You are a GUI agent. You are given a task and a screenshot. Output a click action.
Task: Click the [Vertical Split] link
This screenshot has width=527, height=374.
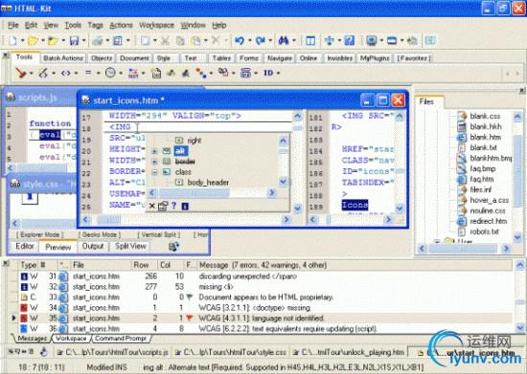(x=159, y=234)
